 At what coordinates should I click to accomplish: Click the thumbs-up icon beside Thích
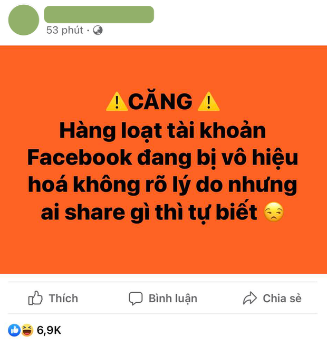point(35,298)
